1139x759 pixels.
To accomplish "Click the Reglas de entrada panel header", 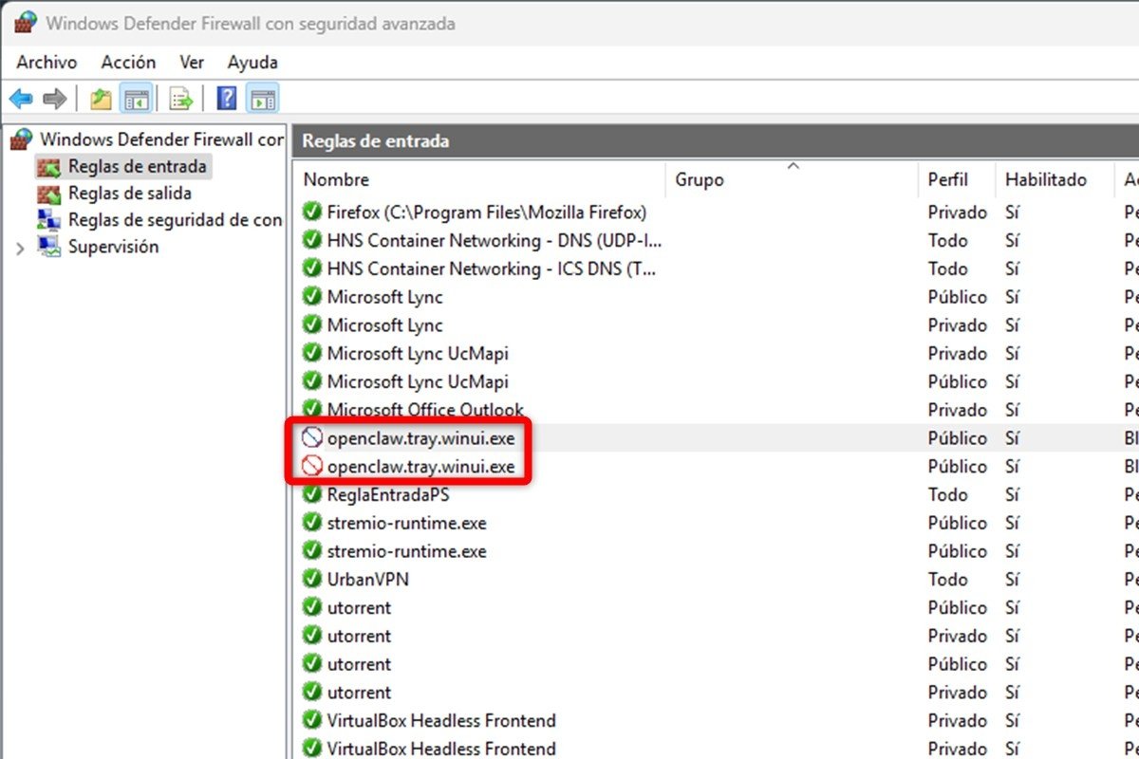I will (716, 140).
